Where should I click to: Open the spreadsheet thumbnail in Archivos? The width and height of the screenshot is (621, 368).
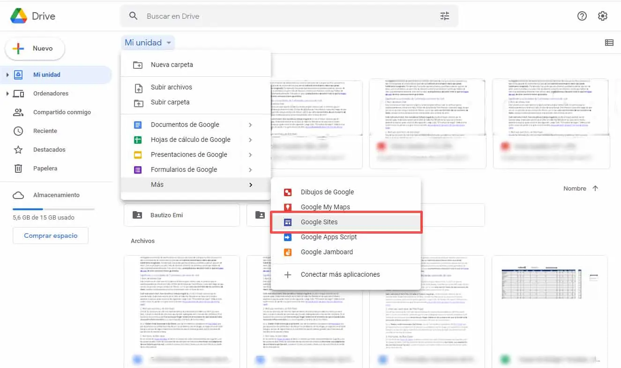pos(550,311)
